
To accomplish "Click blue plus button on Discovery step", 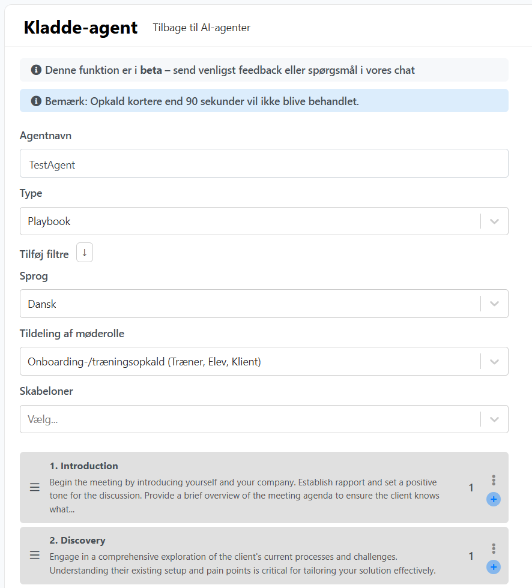I will pyautogui.click(x=494, y=567).
